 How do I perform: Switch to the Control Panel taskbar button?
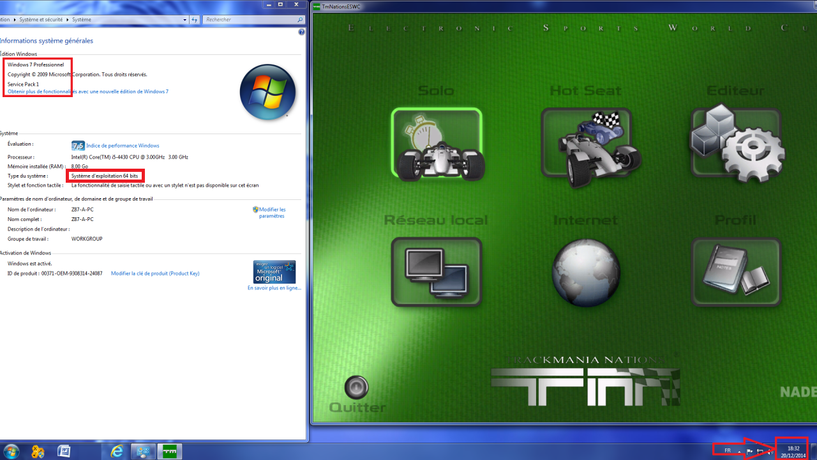click(x=143, y=451)
